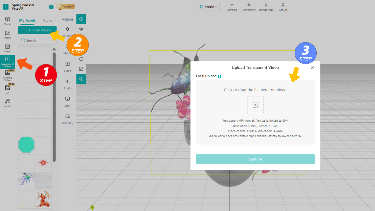Select the Model panel in the left sidebar
Viewport: 375px width, 211px height.
7,21
